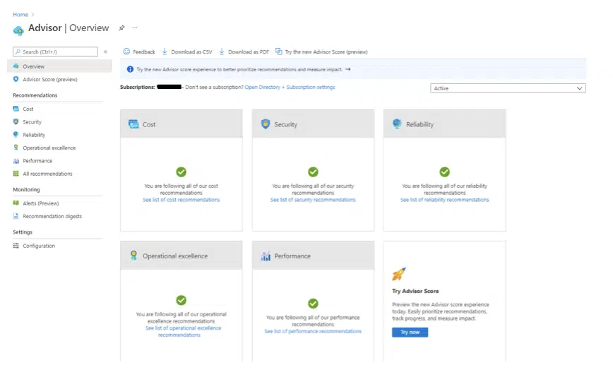This screenshot has width=613, height=370.
Task: Click the Security card shield icon
Action: 266,124
